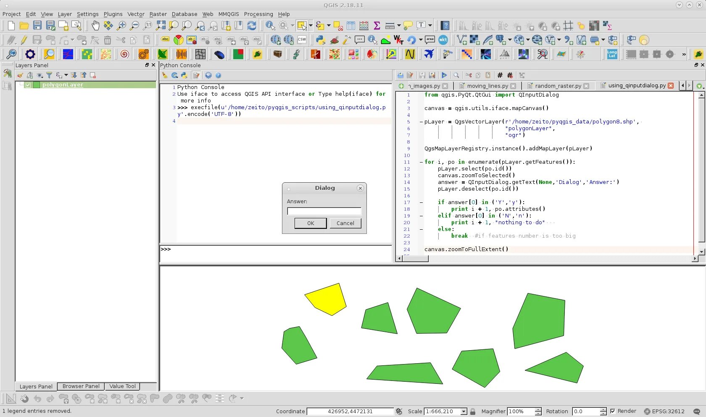The height and width of the screenshot is (417, 706).
Task: Click the Magnifier spin box up arrow
Action: 538,409
